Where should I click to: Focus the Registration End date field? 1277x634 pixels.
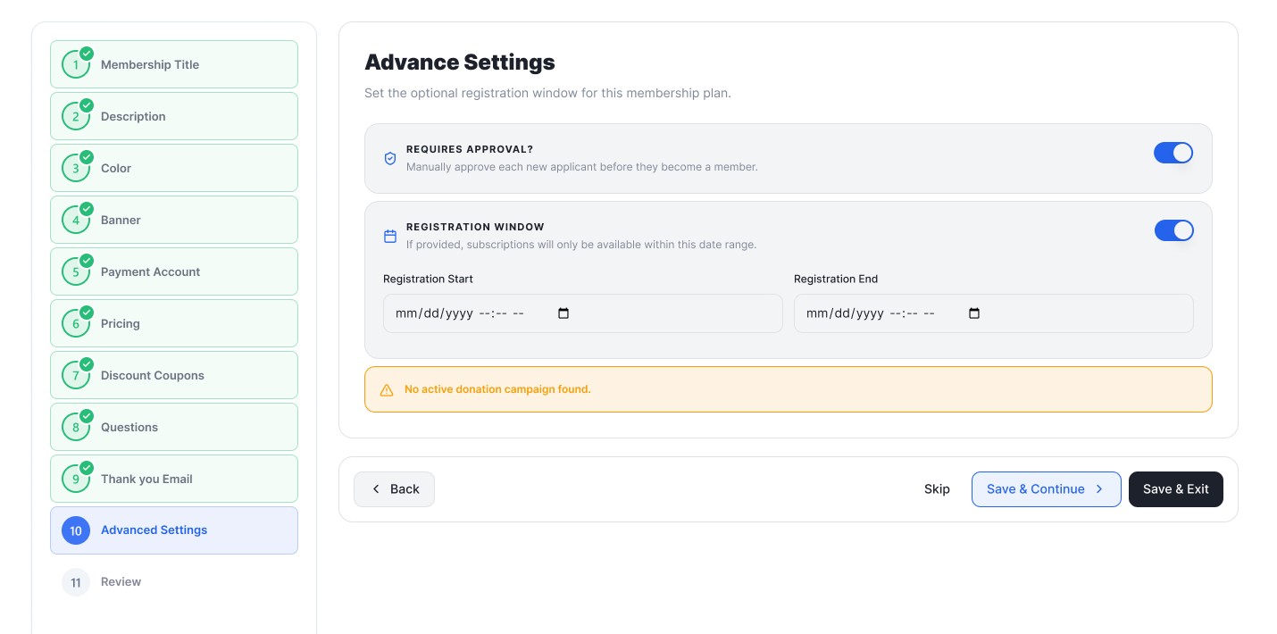(x=994, y=313)
